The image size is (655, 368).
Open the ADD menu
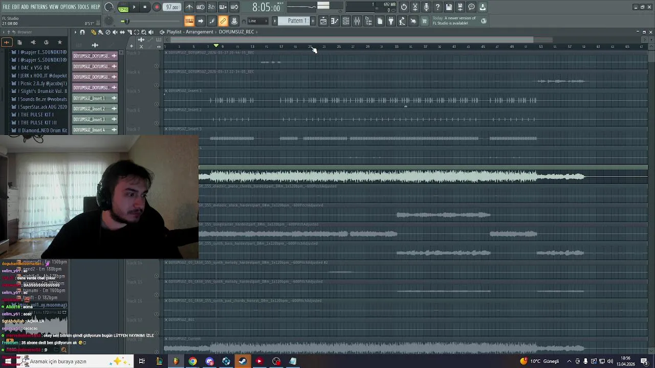[x=25, y=7]
